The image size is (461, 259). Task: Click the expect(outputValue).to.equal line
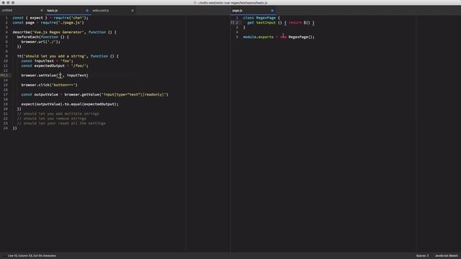(x=70, y=104)
